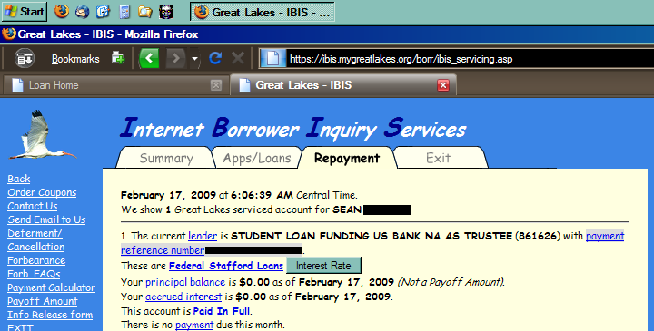654x331 pixels.
Task: Open the Payment Calculator link
Action: click(51, 287)
